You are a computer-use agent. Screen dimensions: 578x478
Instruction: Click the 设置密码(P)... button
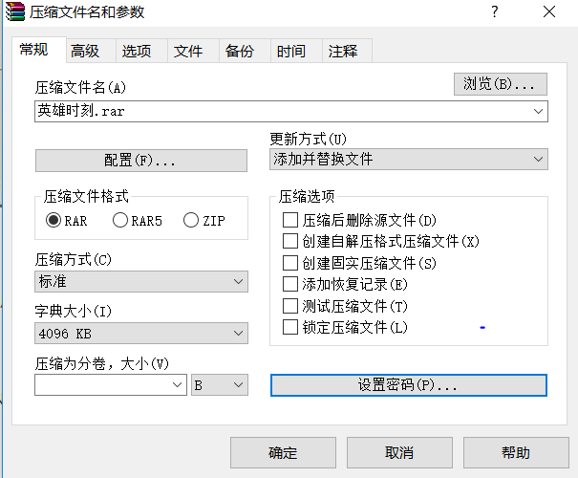click(409, 385)
